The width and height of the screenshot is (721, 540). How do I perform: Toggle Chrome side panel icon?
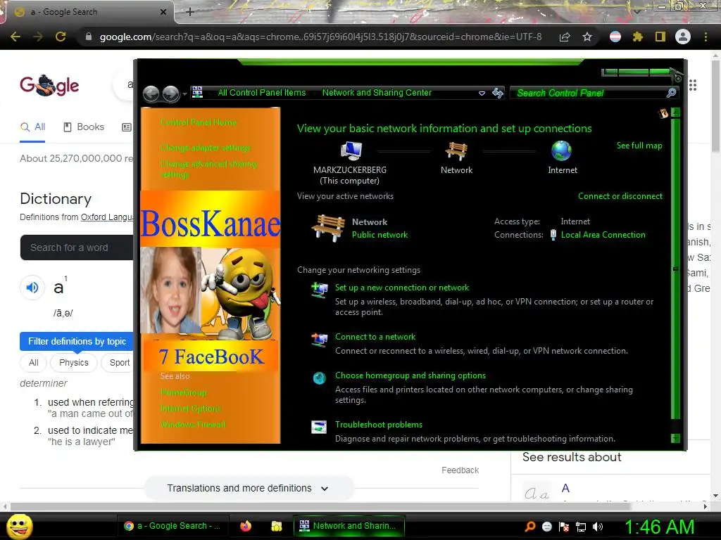[660, 37]
